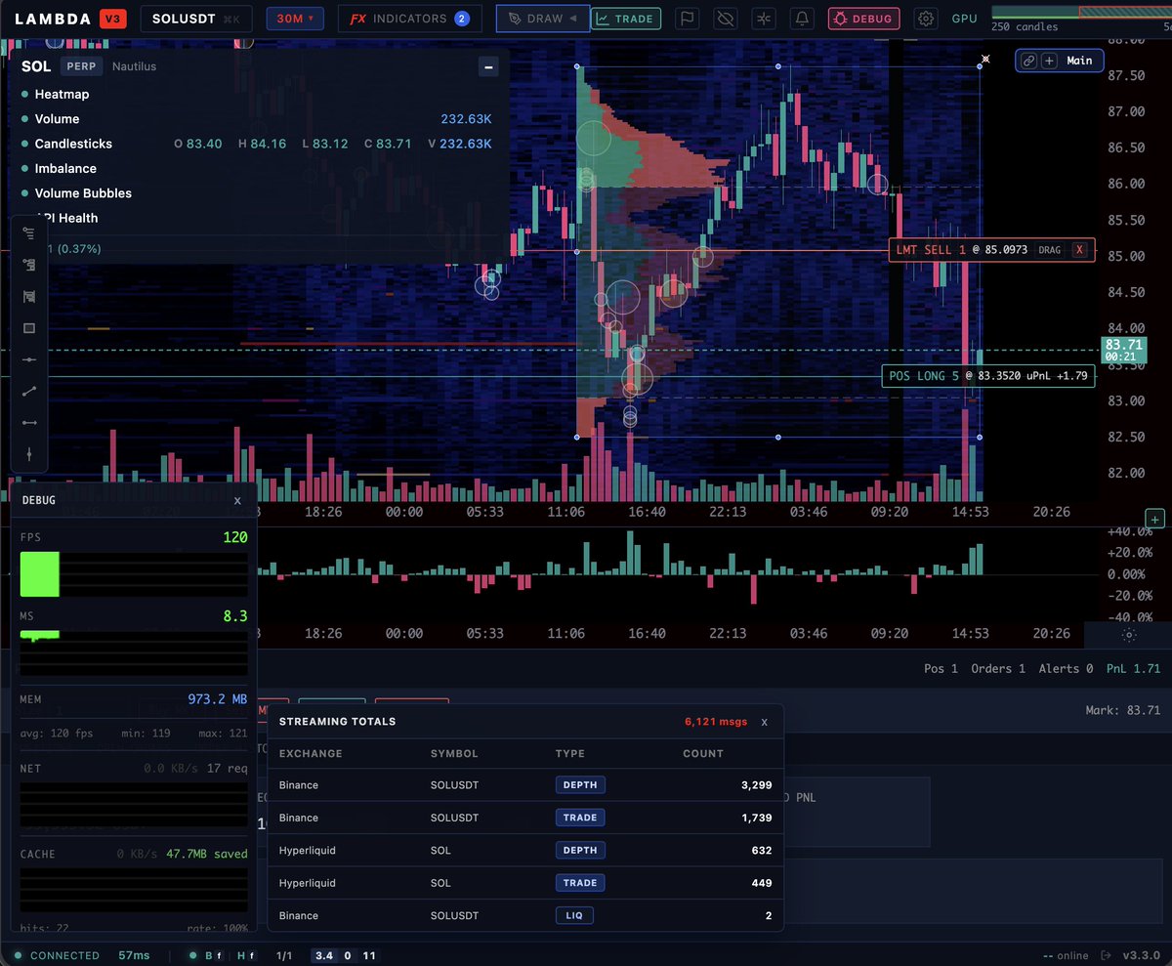Screen dimensions: 1172x966
Task: Select the first drawing tool with stacked lines
Action: tap(29, 233)
